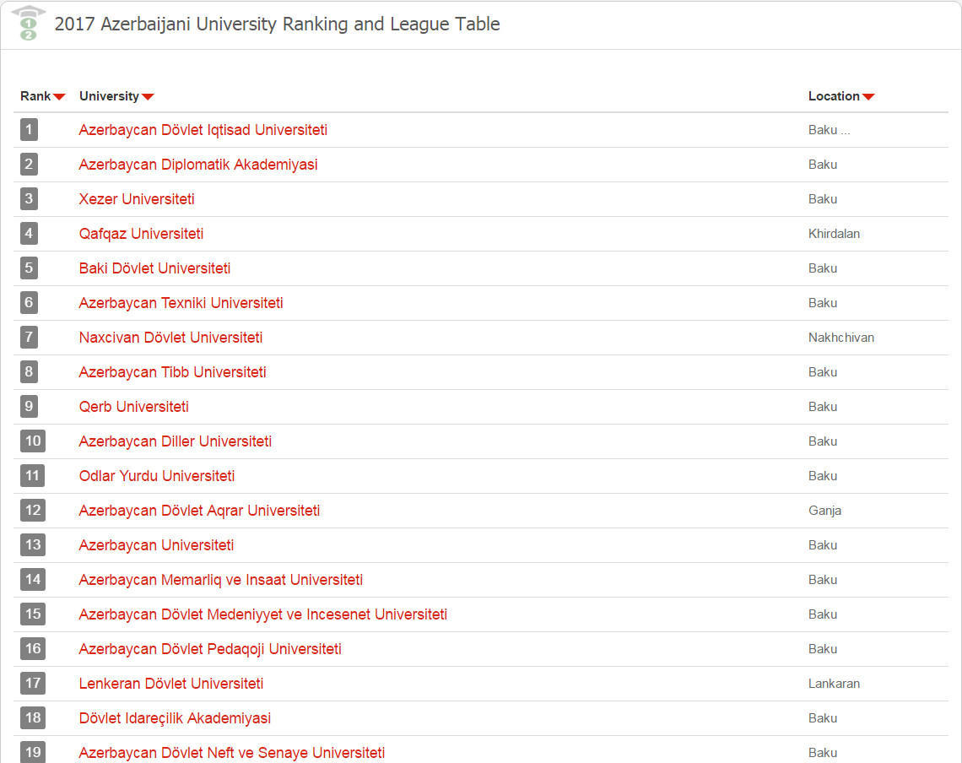Open Azerbaycan Dövlet Iqtisad Universiteti link

tap(203, 130)
